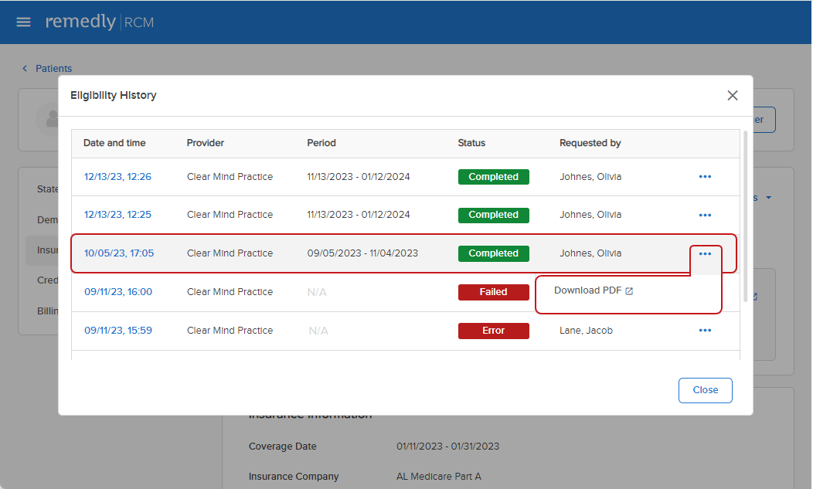Open the hamburger navigation menu
The image size is (813, 489).
(24, 22)
